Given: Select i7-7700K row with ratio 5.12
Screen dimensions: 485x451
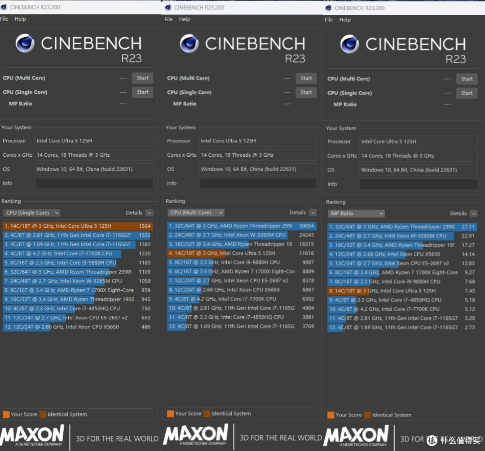Looking at the screenshot, I should 402,309.
